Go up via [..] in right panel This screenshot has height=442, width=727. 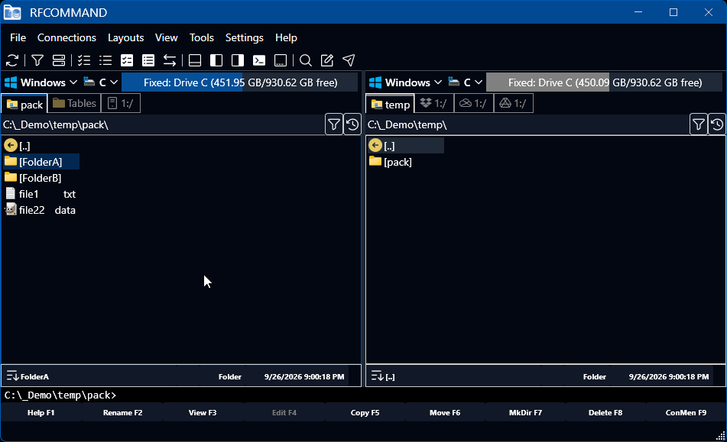[x=406, y=146]
